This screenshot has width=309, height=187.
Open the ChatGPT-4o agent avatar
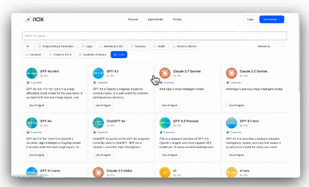coord(98,123)
